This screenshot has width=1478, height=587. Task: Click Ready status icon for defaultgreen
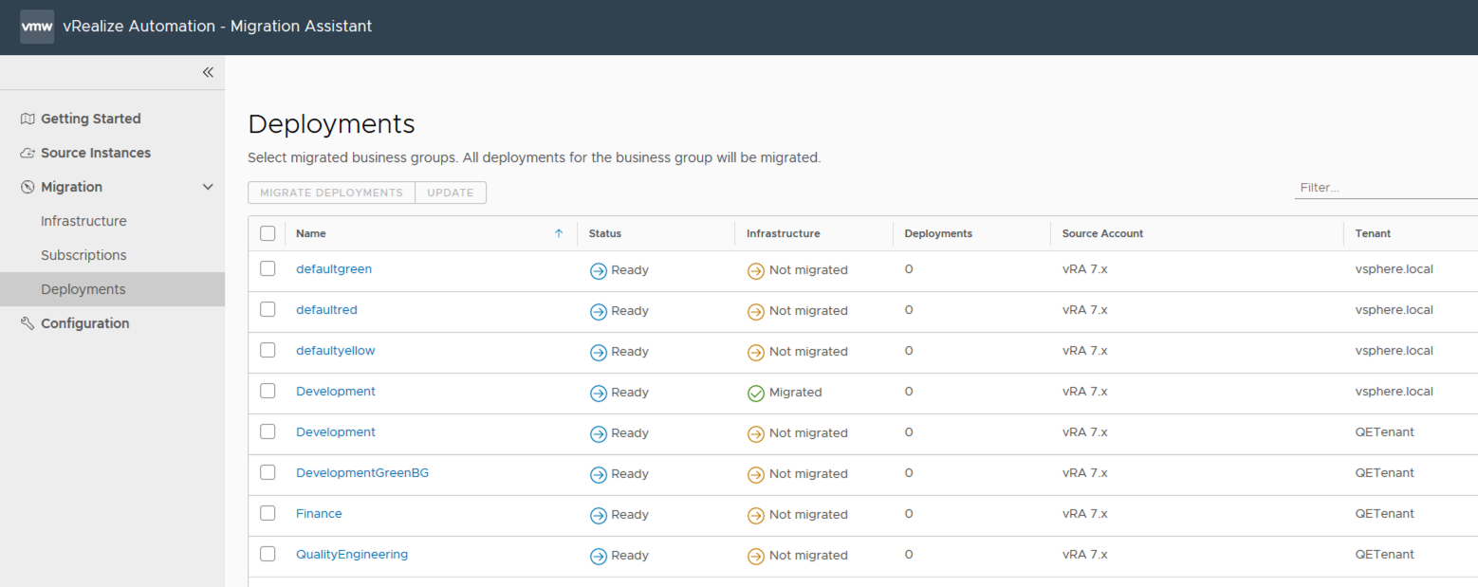tap(599, 270)
